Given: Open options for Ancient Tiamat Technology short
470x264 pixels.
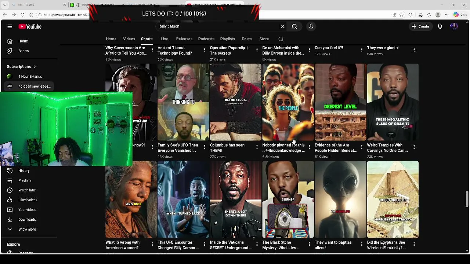Looking at the screenshot, I should point(205,49).
